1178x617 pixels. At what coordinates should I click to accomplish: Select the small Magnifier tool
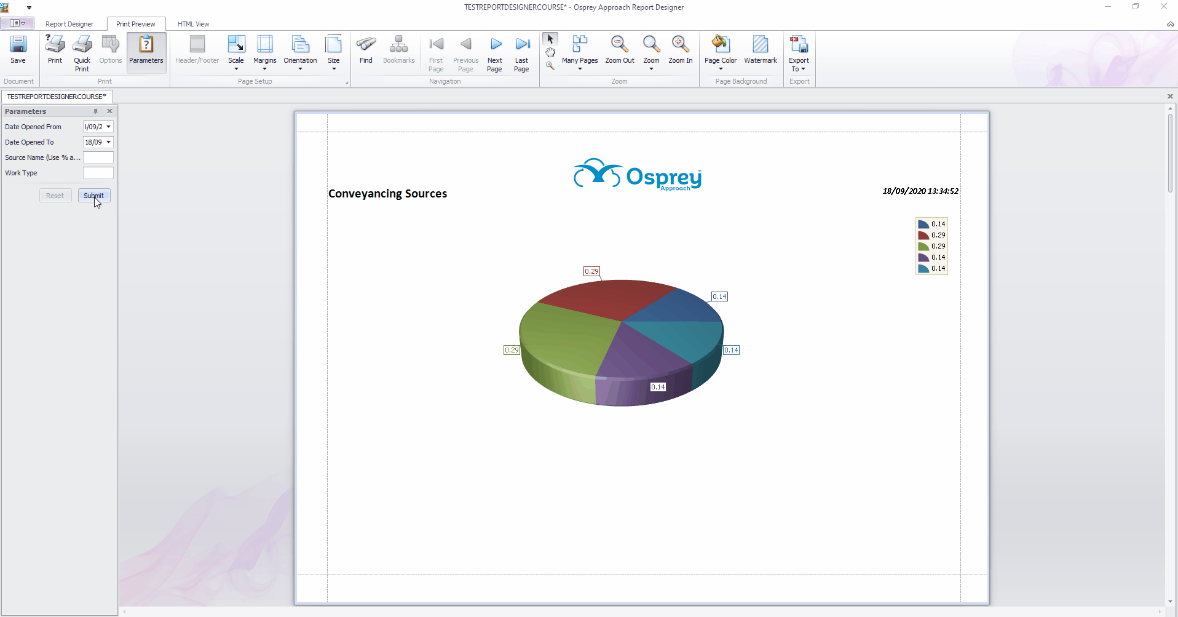click(550, 66)
